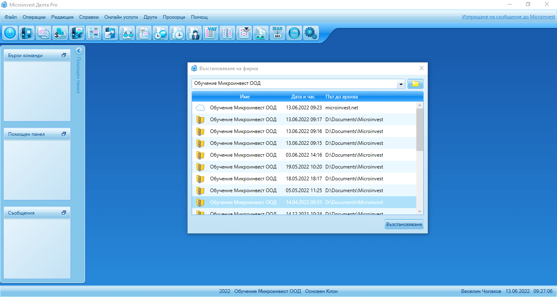Collapse the side panel with the arrow button
557x297 pixels.
(79, 51)
